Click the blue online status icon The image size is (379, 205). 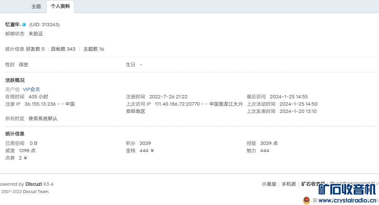point(24,24)
